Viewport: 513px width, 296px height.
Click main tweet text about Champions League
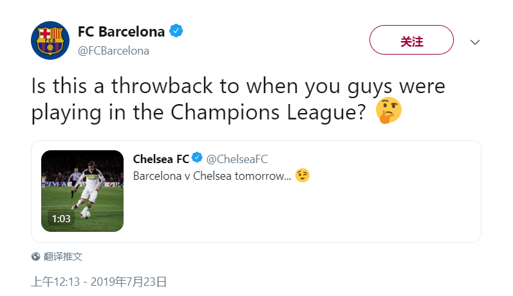[238, 100]
